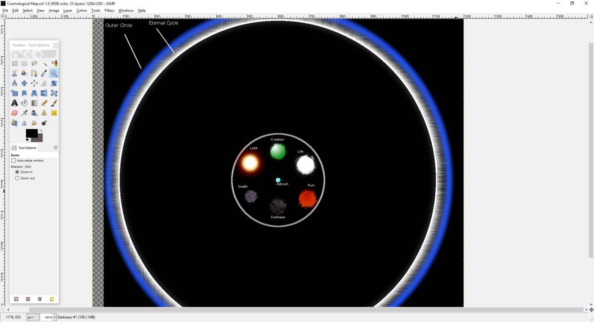Open the Windows menu
This screenshot has height=333, width=594.
coord(126,10)
